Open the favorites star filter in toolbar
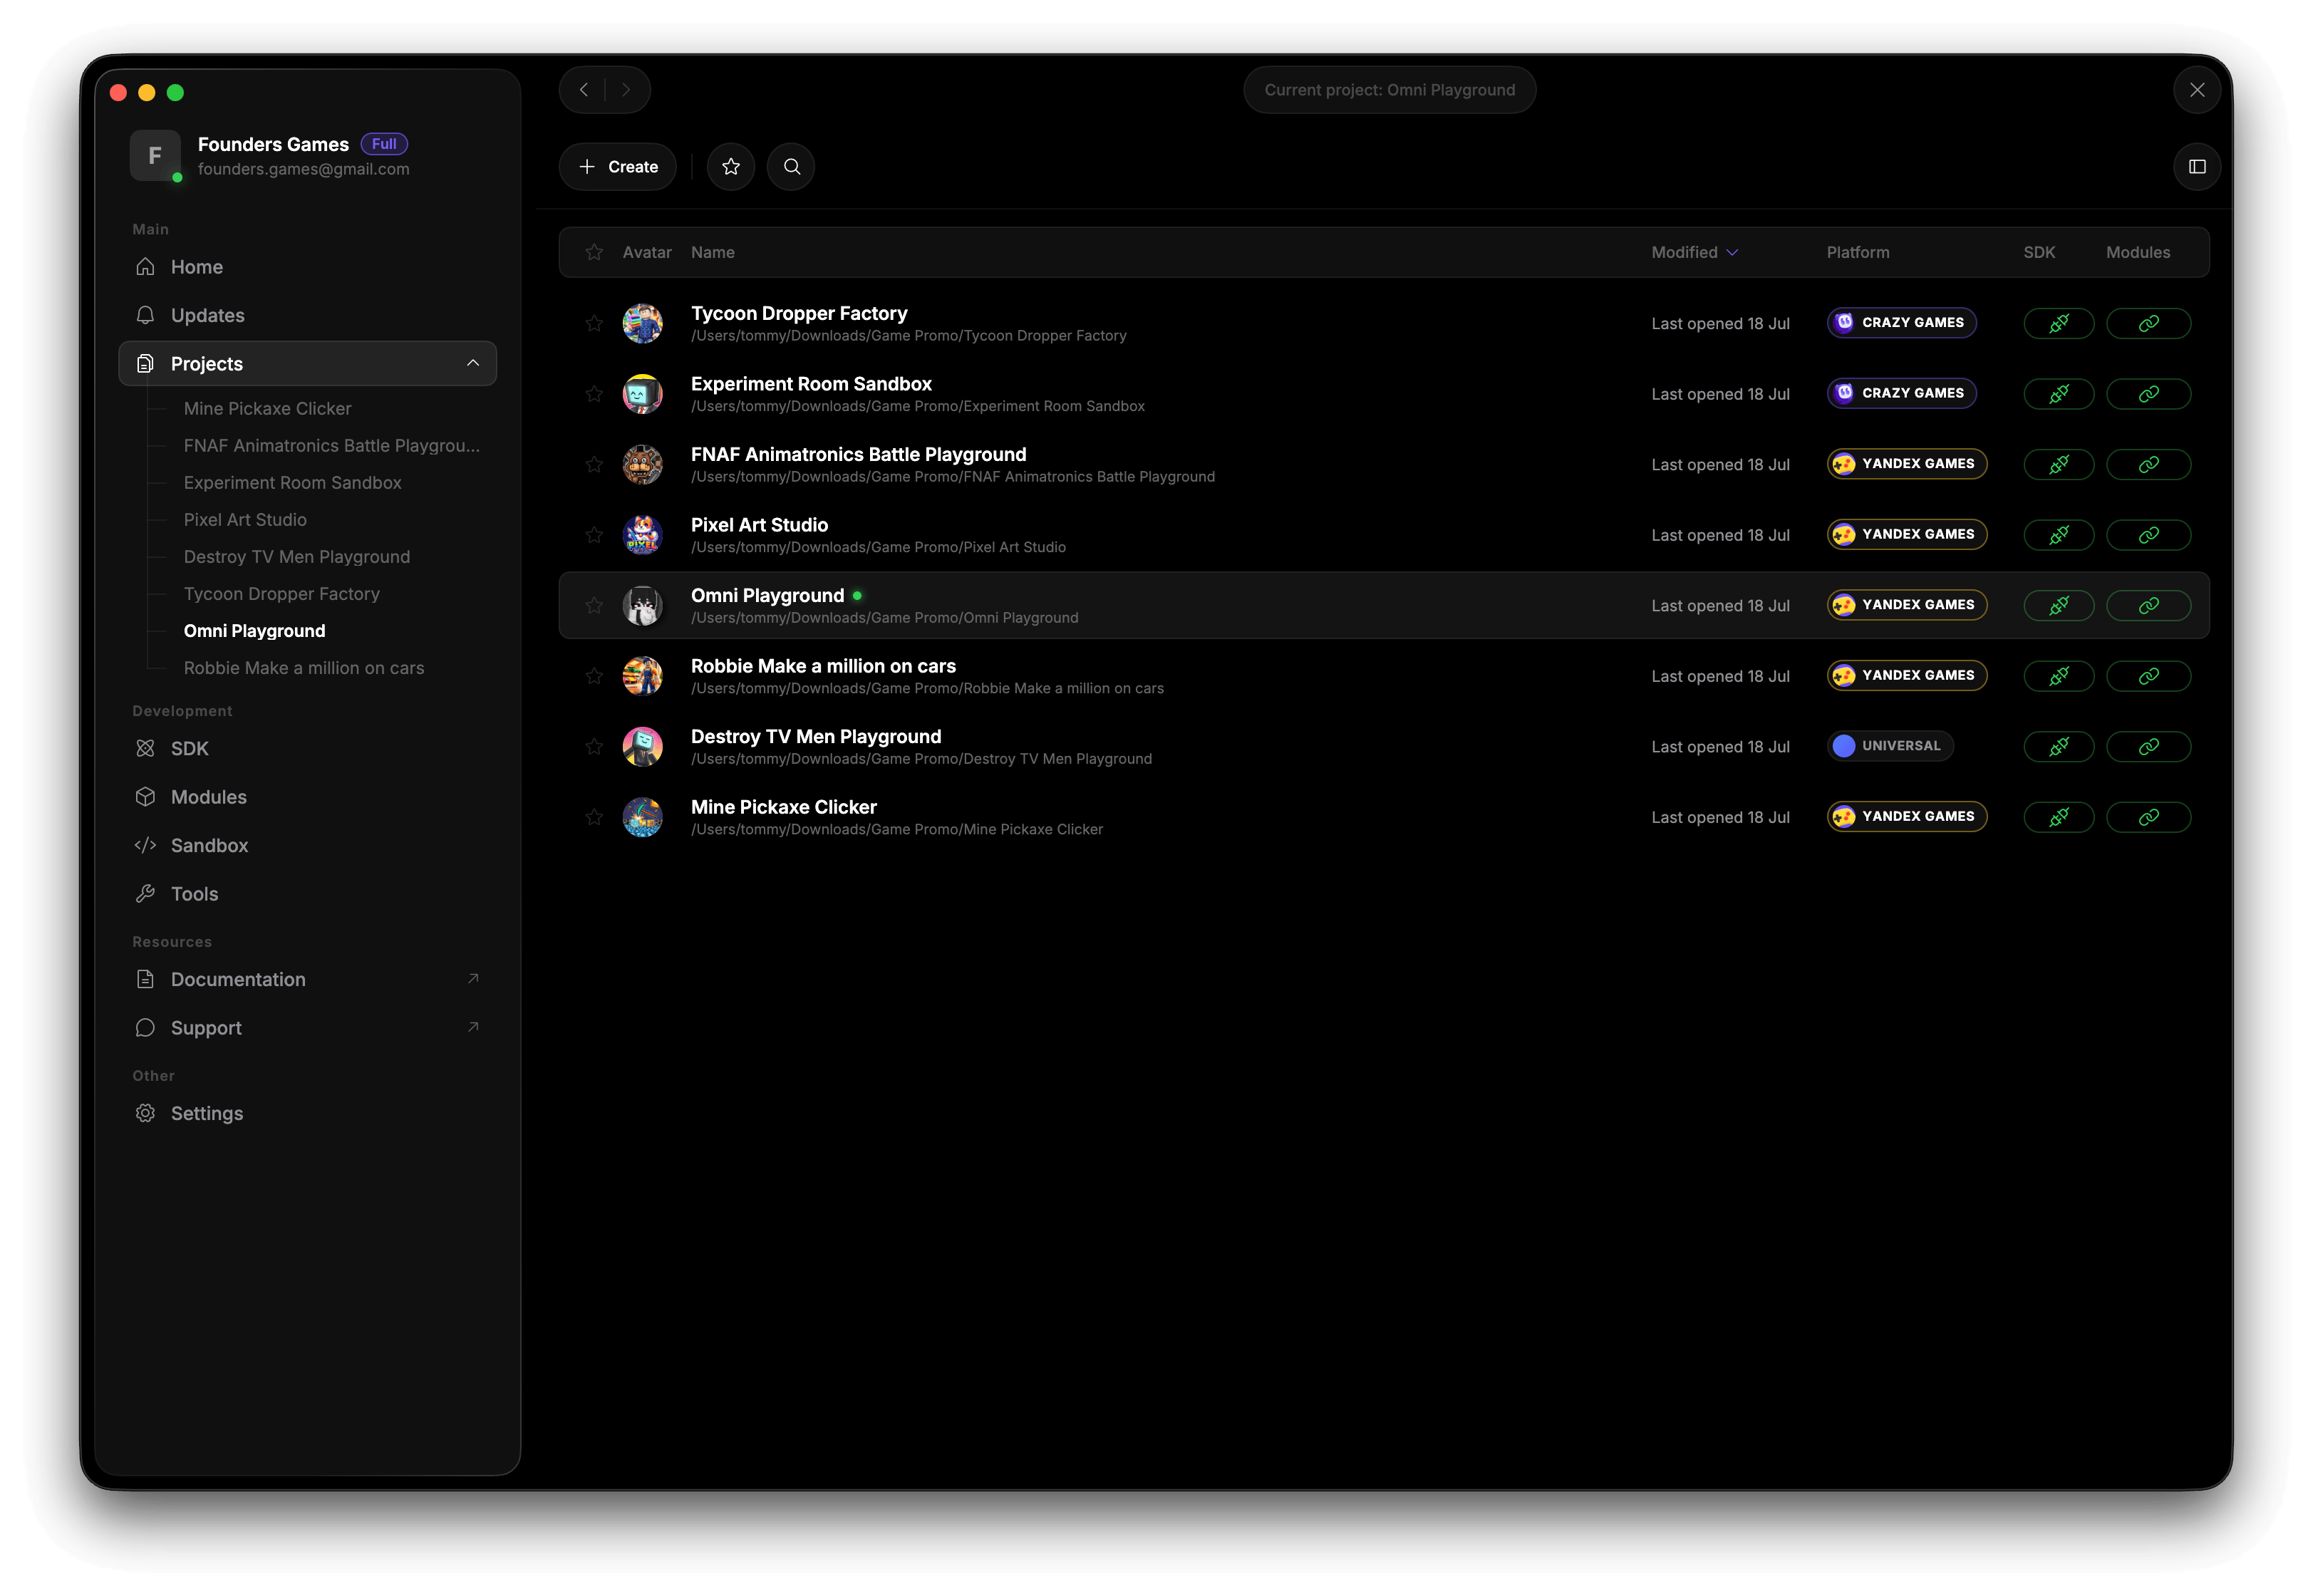 tap(731, 167)
